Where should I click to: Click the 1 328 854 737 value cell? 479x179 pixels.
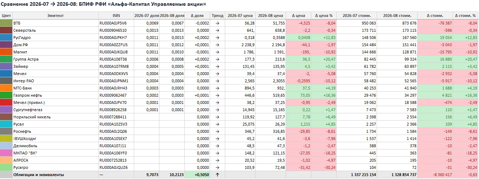[397, 175]
